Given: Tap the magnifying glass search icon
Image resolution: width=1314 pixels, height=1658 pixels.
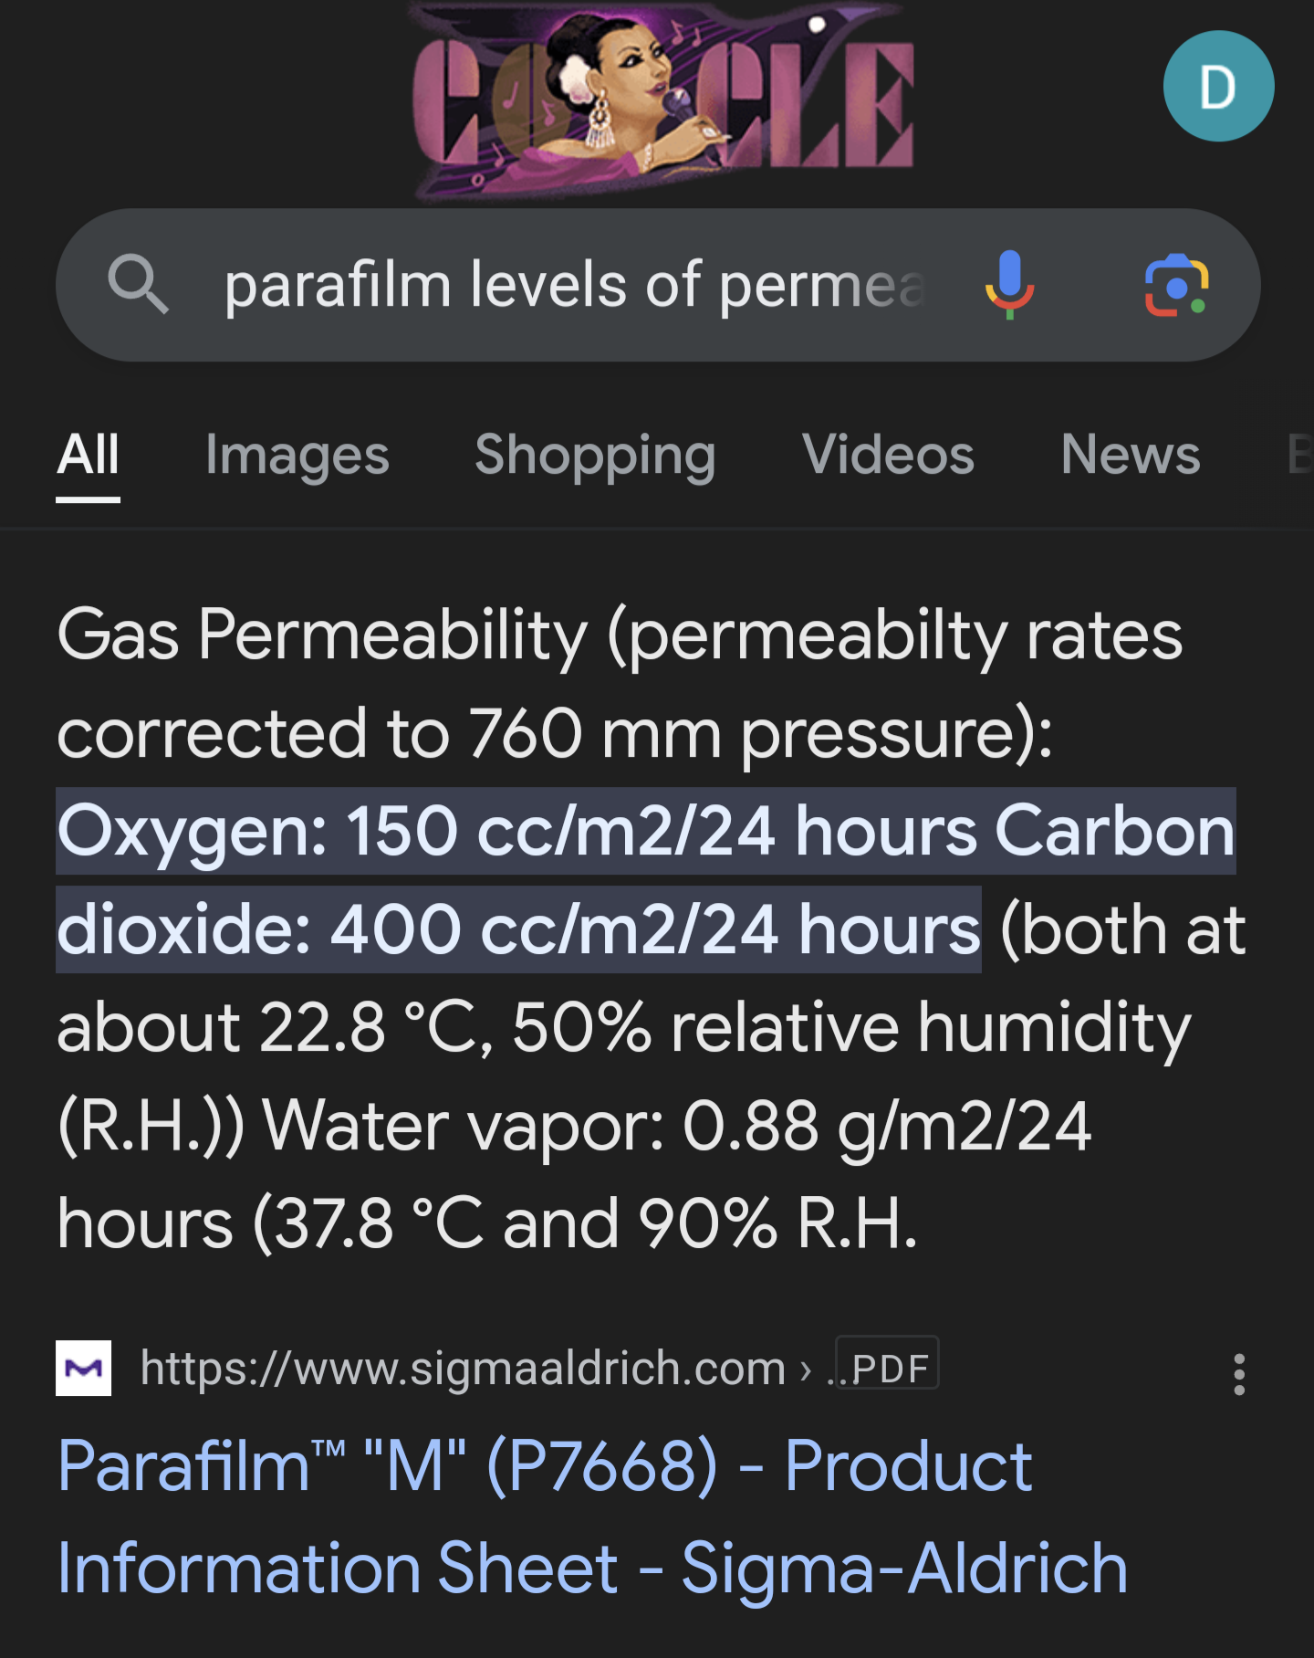Looking at the screenshot, I should point(138,285).
